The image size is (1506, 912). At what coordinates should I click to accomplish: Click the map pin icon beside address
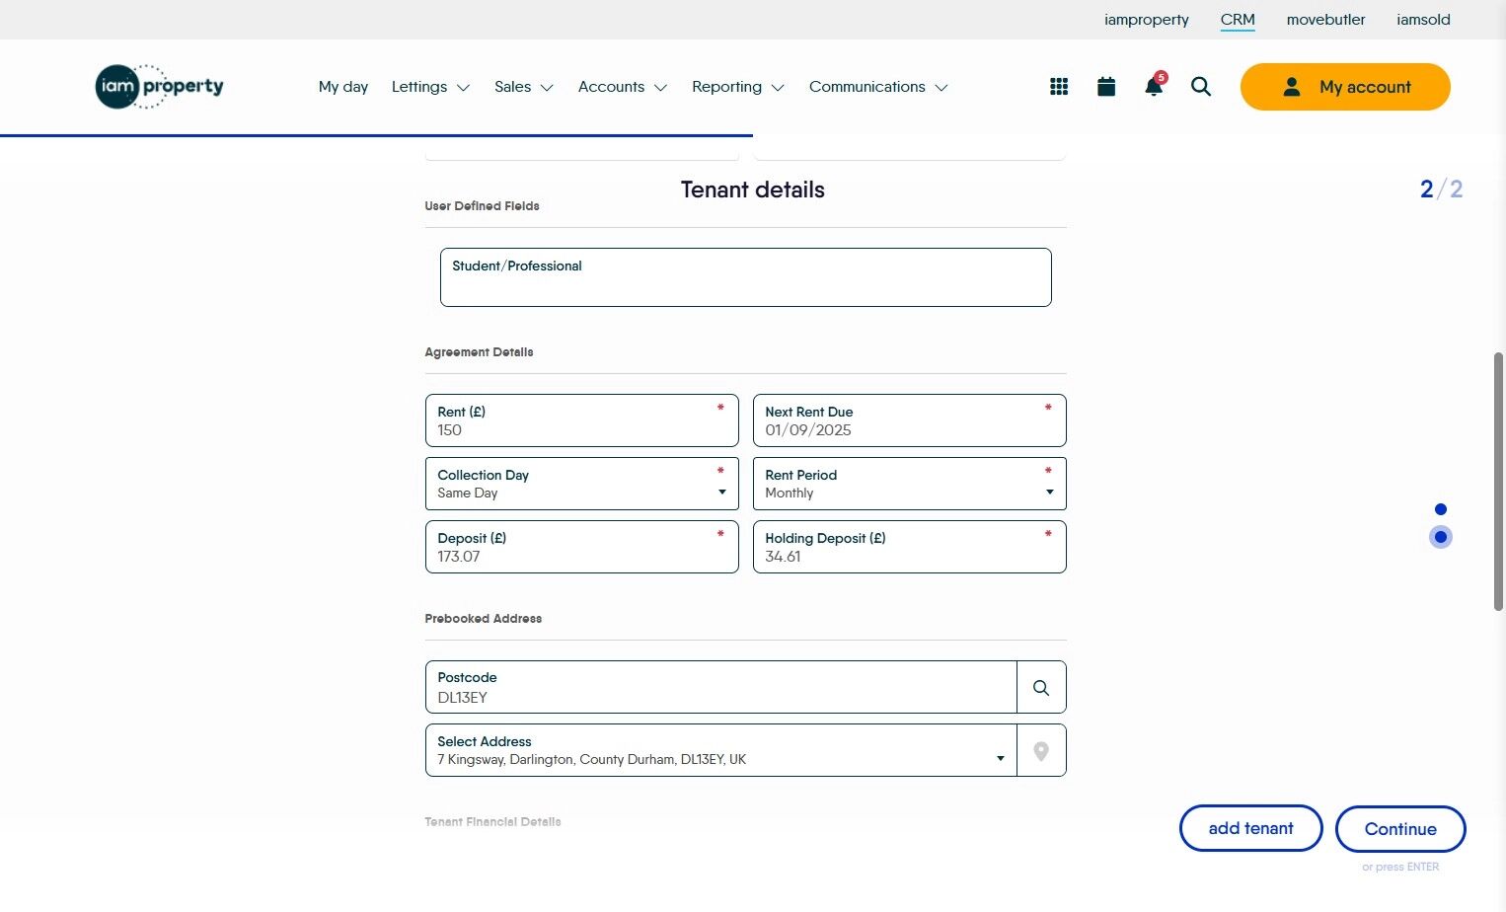[x=1041, y=751]
